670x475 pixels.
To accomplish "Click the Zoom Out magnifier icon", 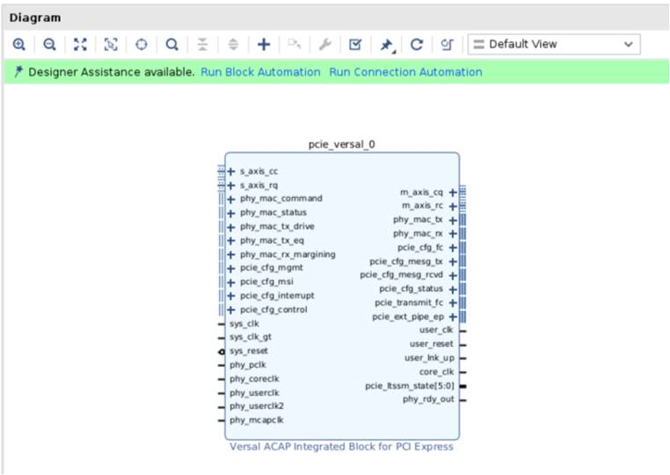I will (x=49, y=44).
